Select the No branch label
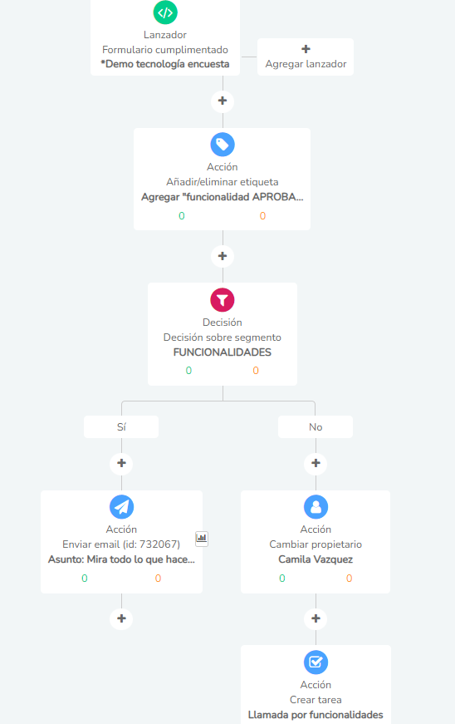455x724 pixels. [316, 426]
